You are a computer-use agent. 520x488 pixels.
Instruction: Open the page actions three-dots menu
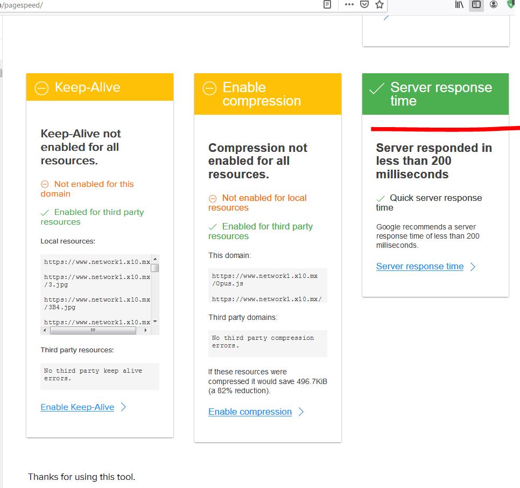(349, 5)
